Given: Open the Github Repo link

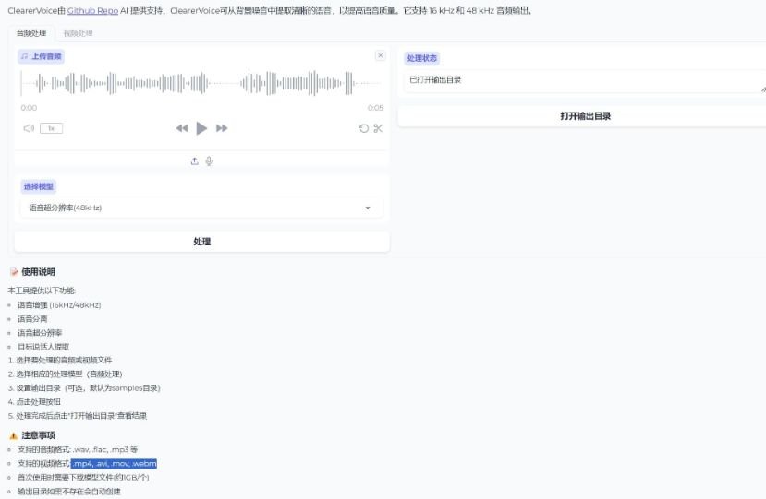Looking at the screenshot, I should [x=92, y=11].
